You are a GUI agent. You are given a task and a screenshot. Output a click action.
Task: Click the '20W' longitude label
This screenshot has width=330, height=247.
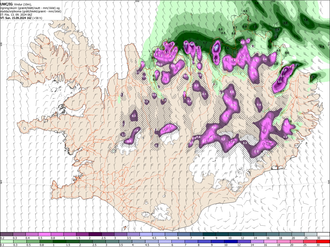point(137,1)
